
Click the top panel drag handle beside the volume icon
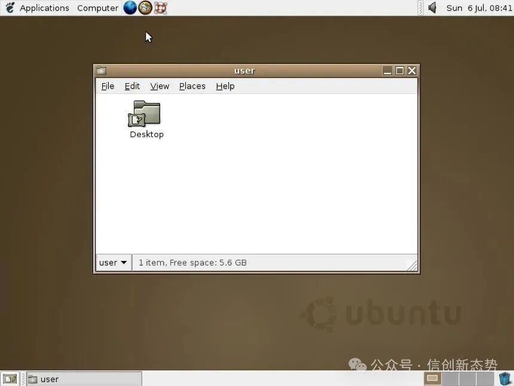(x=421, y=8)
